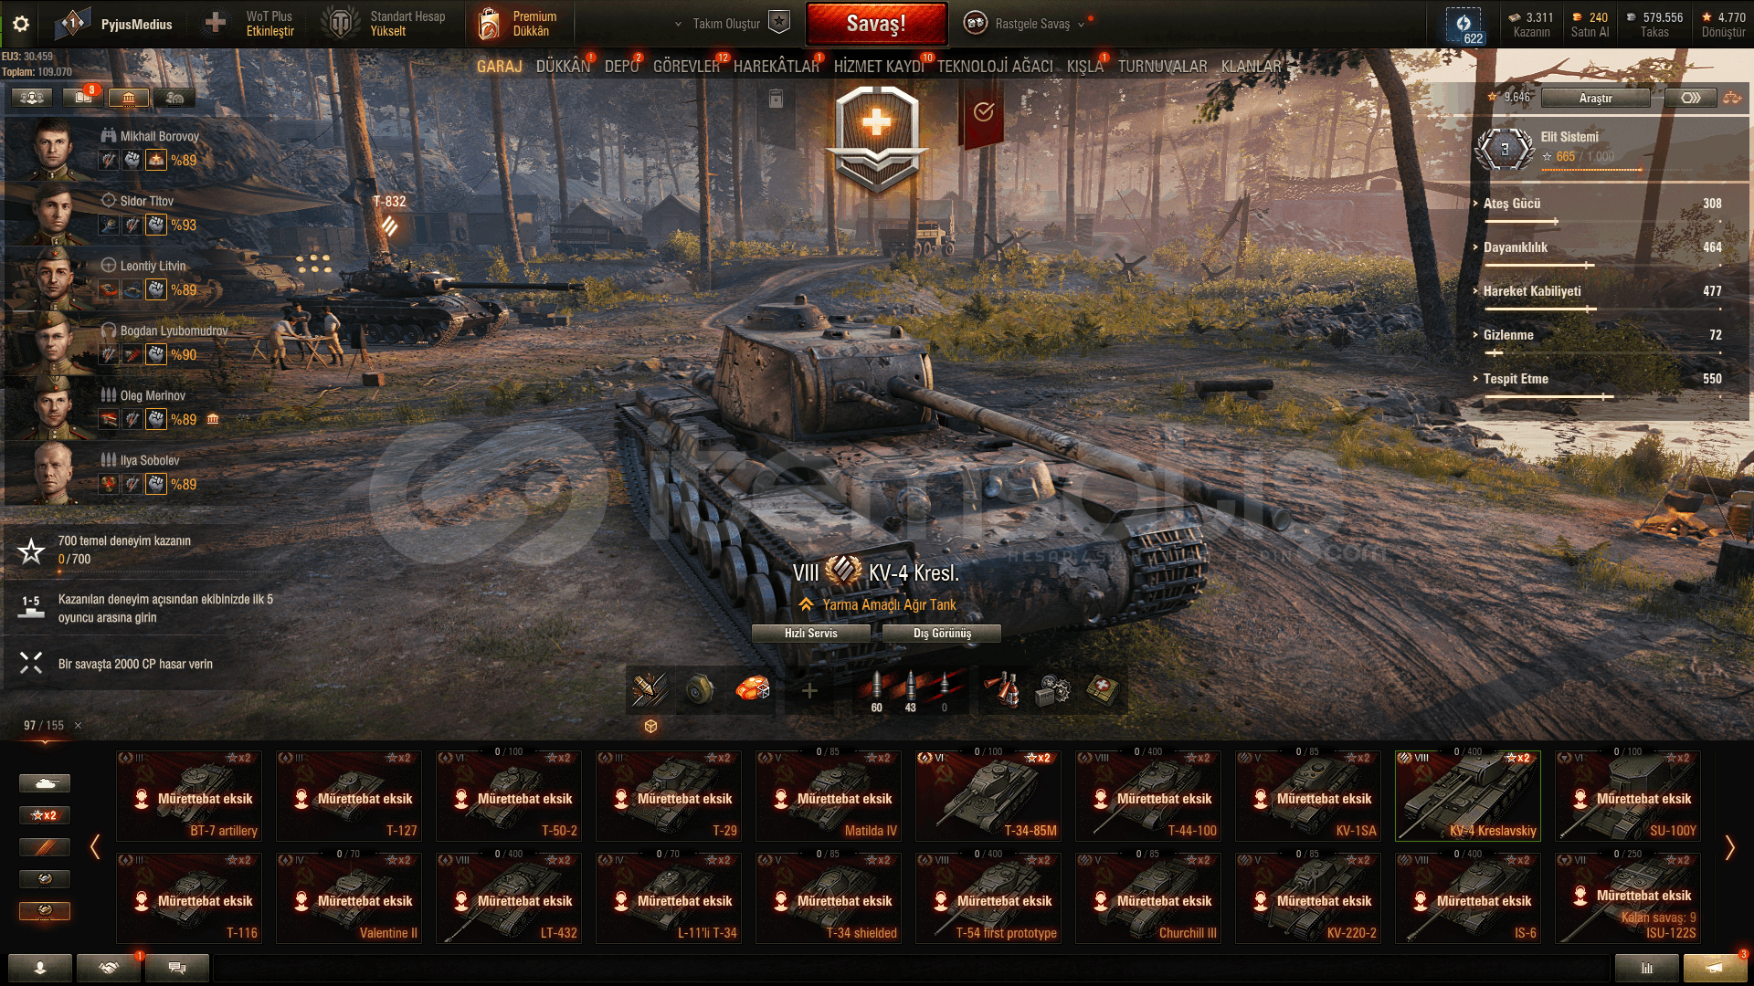Switch to the TEKNOLOJİ AĞACI tab

click(995, 67)
